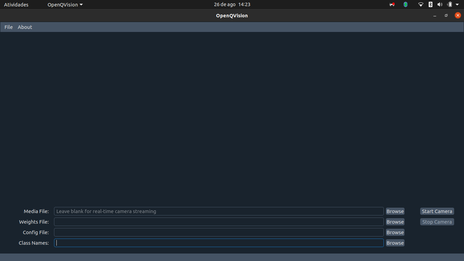Image resolution: width=464 pixels, height=261 pixels.
Task: Expand the system menu arrow
Action: [x=457, y=5]
